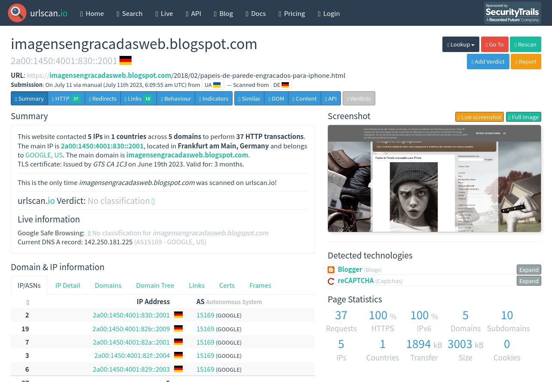Open Search in top navigation

129,13
